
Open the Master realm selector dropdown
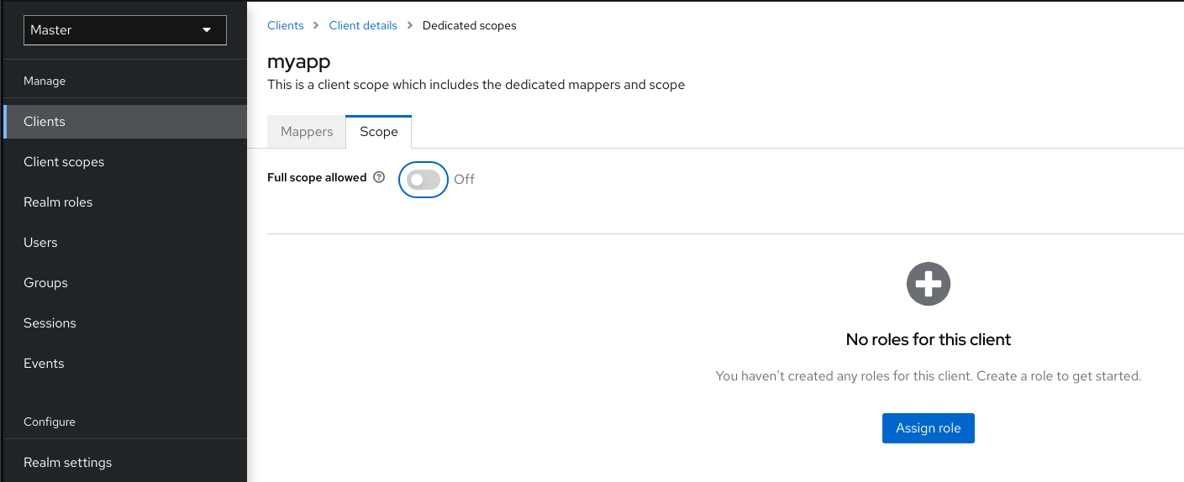pyautogui.click(x=124, y=30)
